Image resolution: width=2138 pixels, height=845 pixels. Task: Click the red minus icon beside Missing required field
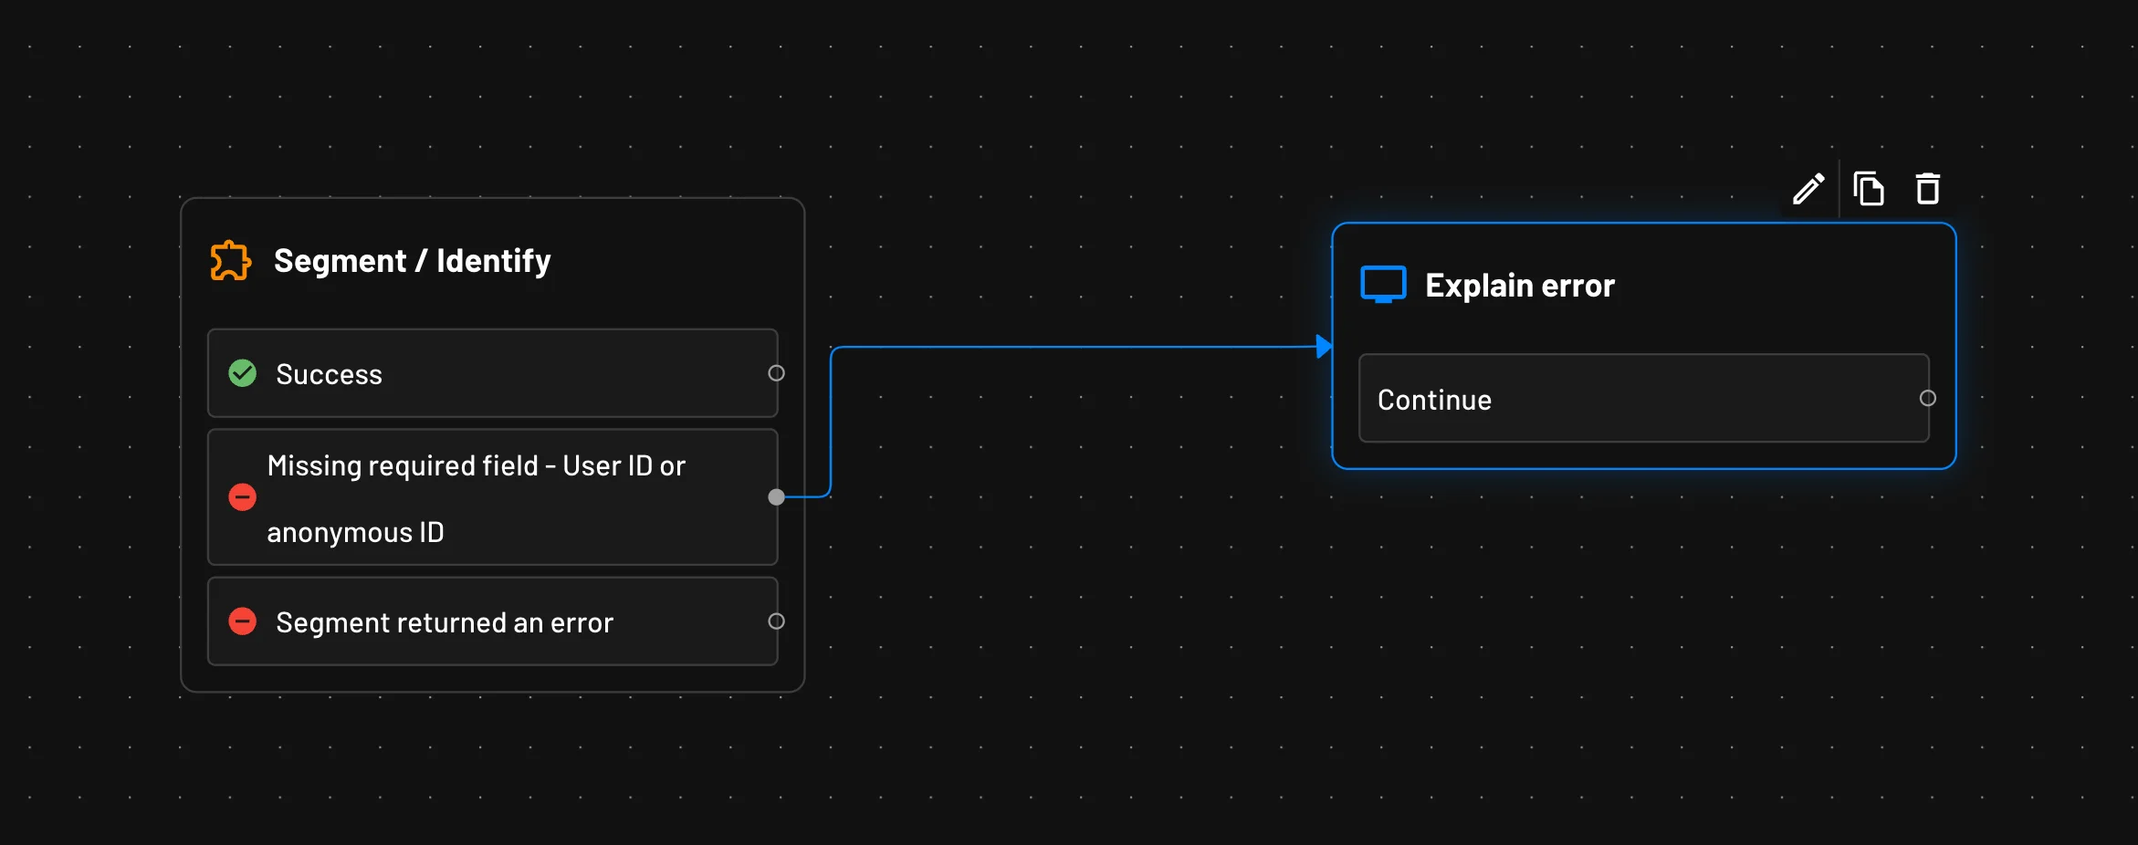(x=242, y=497)
